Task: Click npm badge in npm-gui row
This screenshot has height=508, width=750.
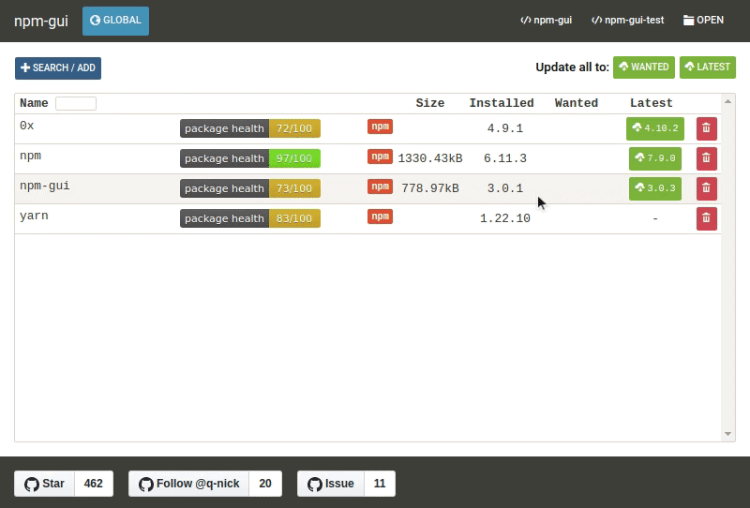Action: (x=381, y=187)
